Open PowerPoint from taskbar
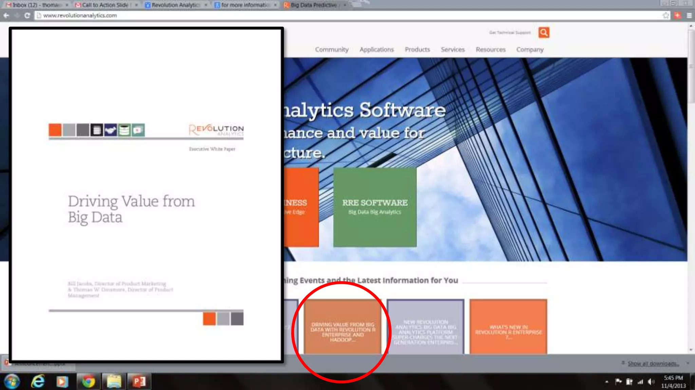 tap(139, 382)
